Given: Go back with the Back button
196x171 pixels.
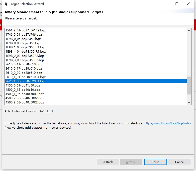Looking at the screenshot, I should click(108, 162).
